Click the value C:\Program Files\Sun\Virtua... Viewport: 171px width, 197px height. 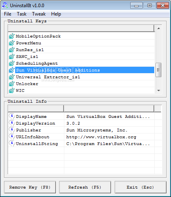pos(108,144)
